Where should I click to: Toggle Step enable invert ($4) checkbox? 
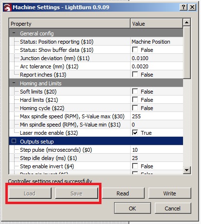point(135,166)
